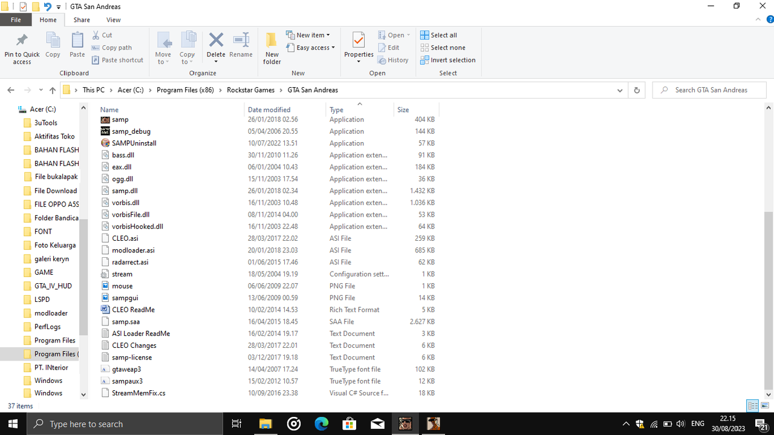Viewport: 774px width, 435px height.
Task: Click Select none in ribbon
Action: [443, 48]
